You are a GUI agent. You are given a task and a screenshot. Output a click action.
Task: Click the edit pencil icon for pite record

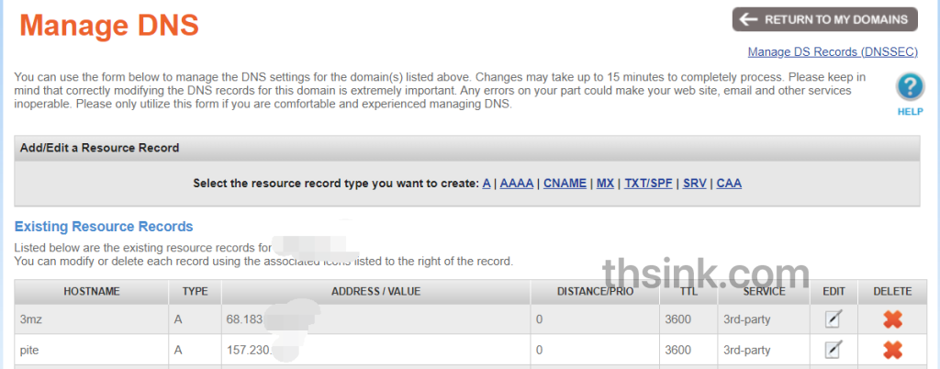pyautogui.click(x=833, y=350)
